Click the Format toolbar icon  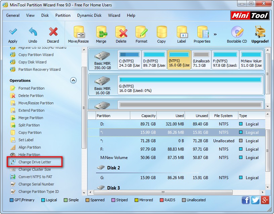[x=141, y=32]
